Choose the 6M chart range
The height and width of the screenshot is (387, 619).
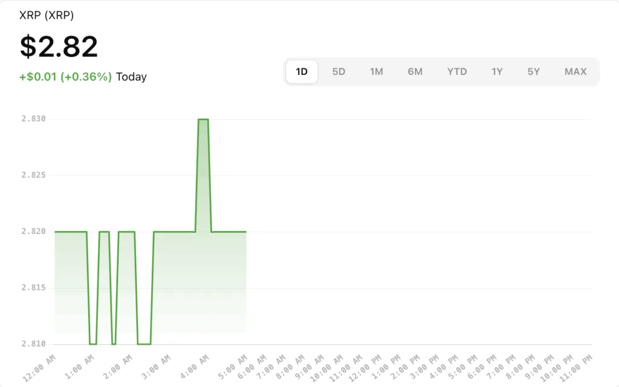coord(415,71)
